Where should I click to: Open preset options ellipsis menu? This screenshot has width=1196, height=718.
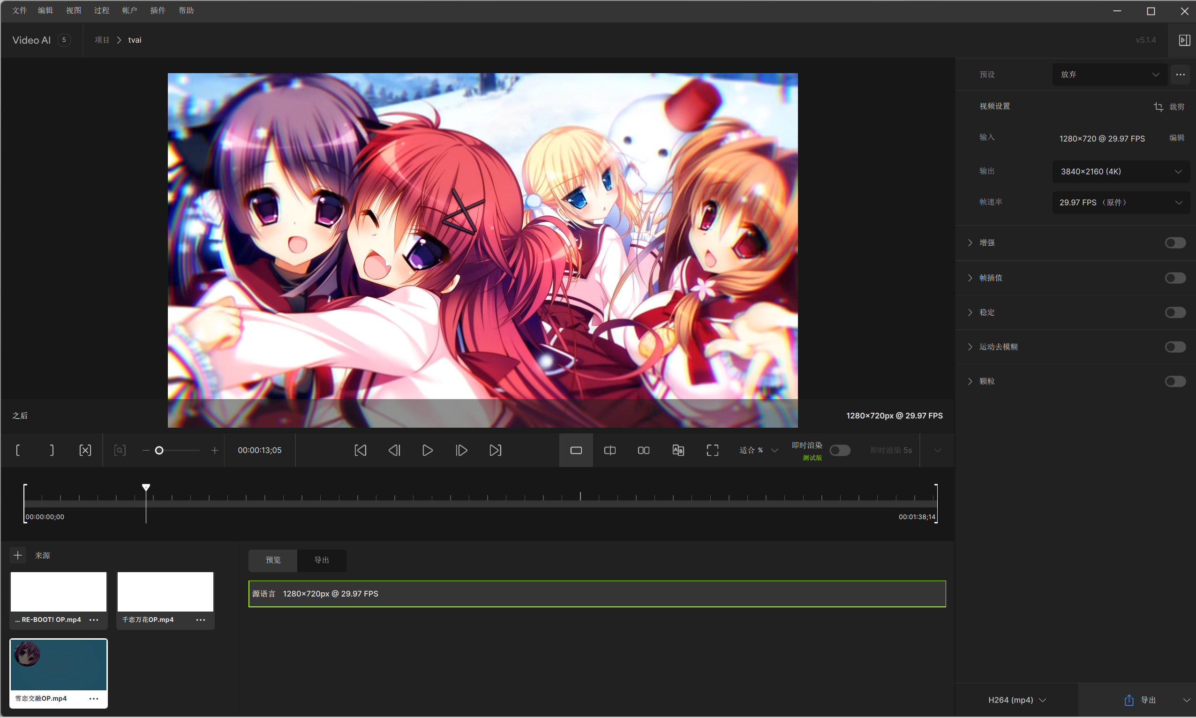tap(1181, 75)
